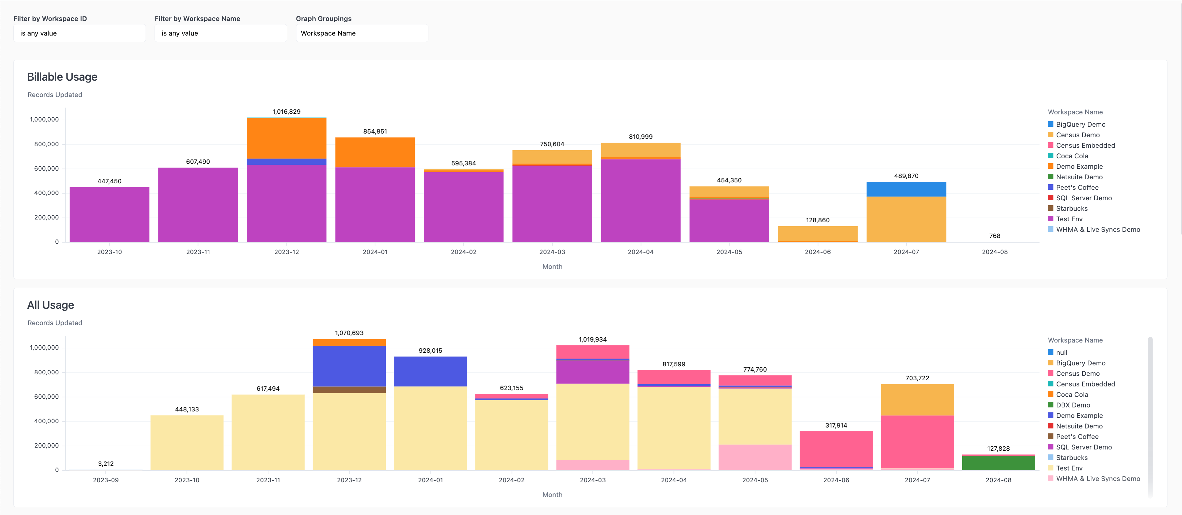Click Peet's Coffee swatch in Billable Usage legend
This screenshot has width=1182, height=515.
click(x=1050, y=187)
